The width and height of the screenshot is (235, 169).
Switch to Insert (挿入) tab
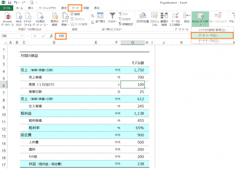point(31,8)
